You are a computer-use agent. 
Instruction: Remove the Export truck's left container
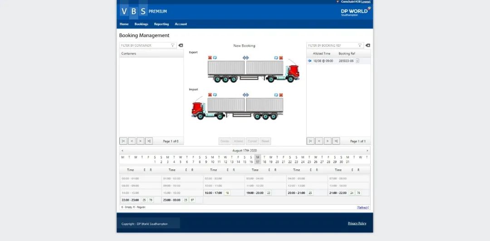(x=210, y=58)
